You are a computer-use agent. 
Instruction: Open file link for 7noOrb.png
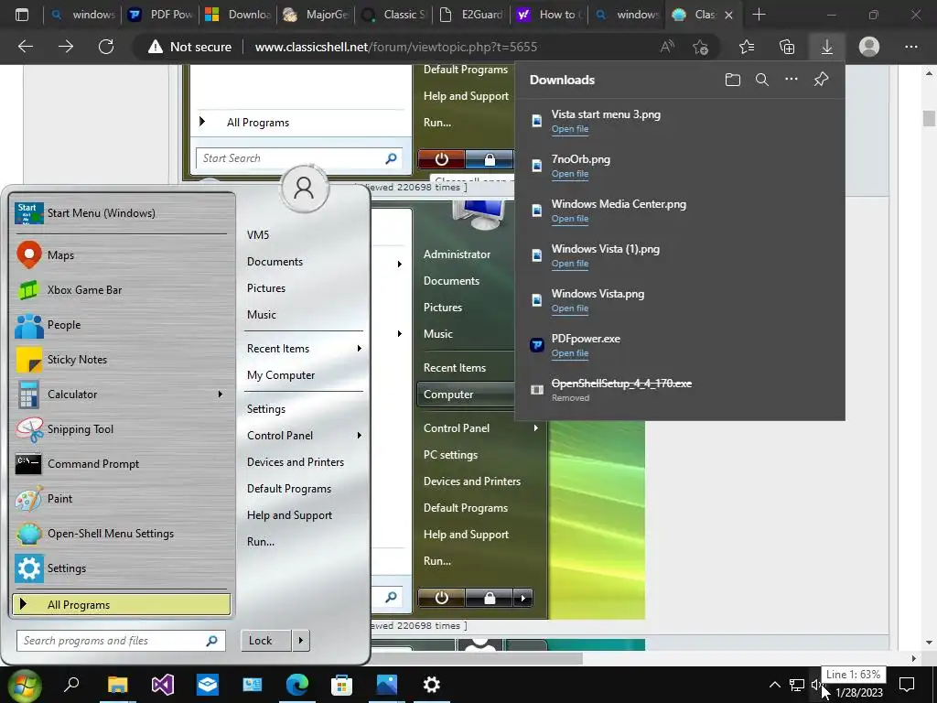click(569, 174)
